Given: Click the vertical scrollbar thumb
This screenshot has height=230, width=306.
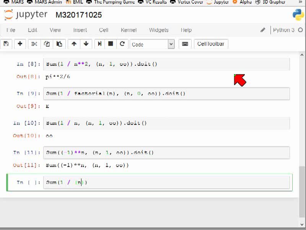Looking at the screenshot, I should tap(302, 192).
